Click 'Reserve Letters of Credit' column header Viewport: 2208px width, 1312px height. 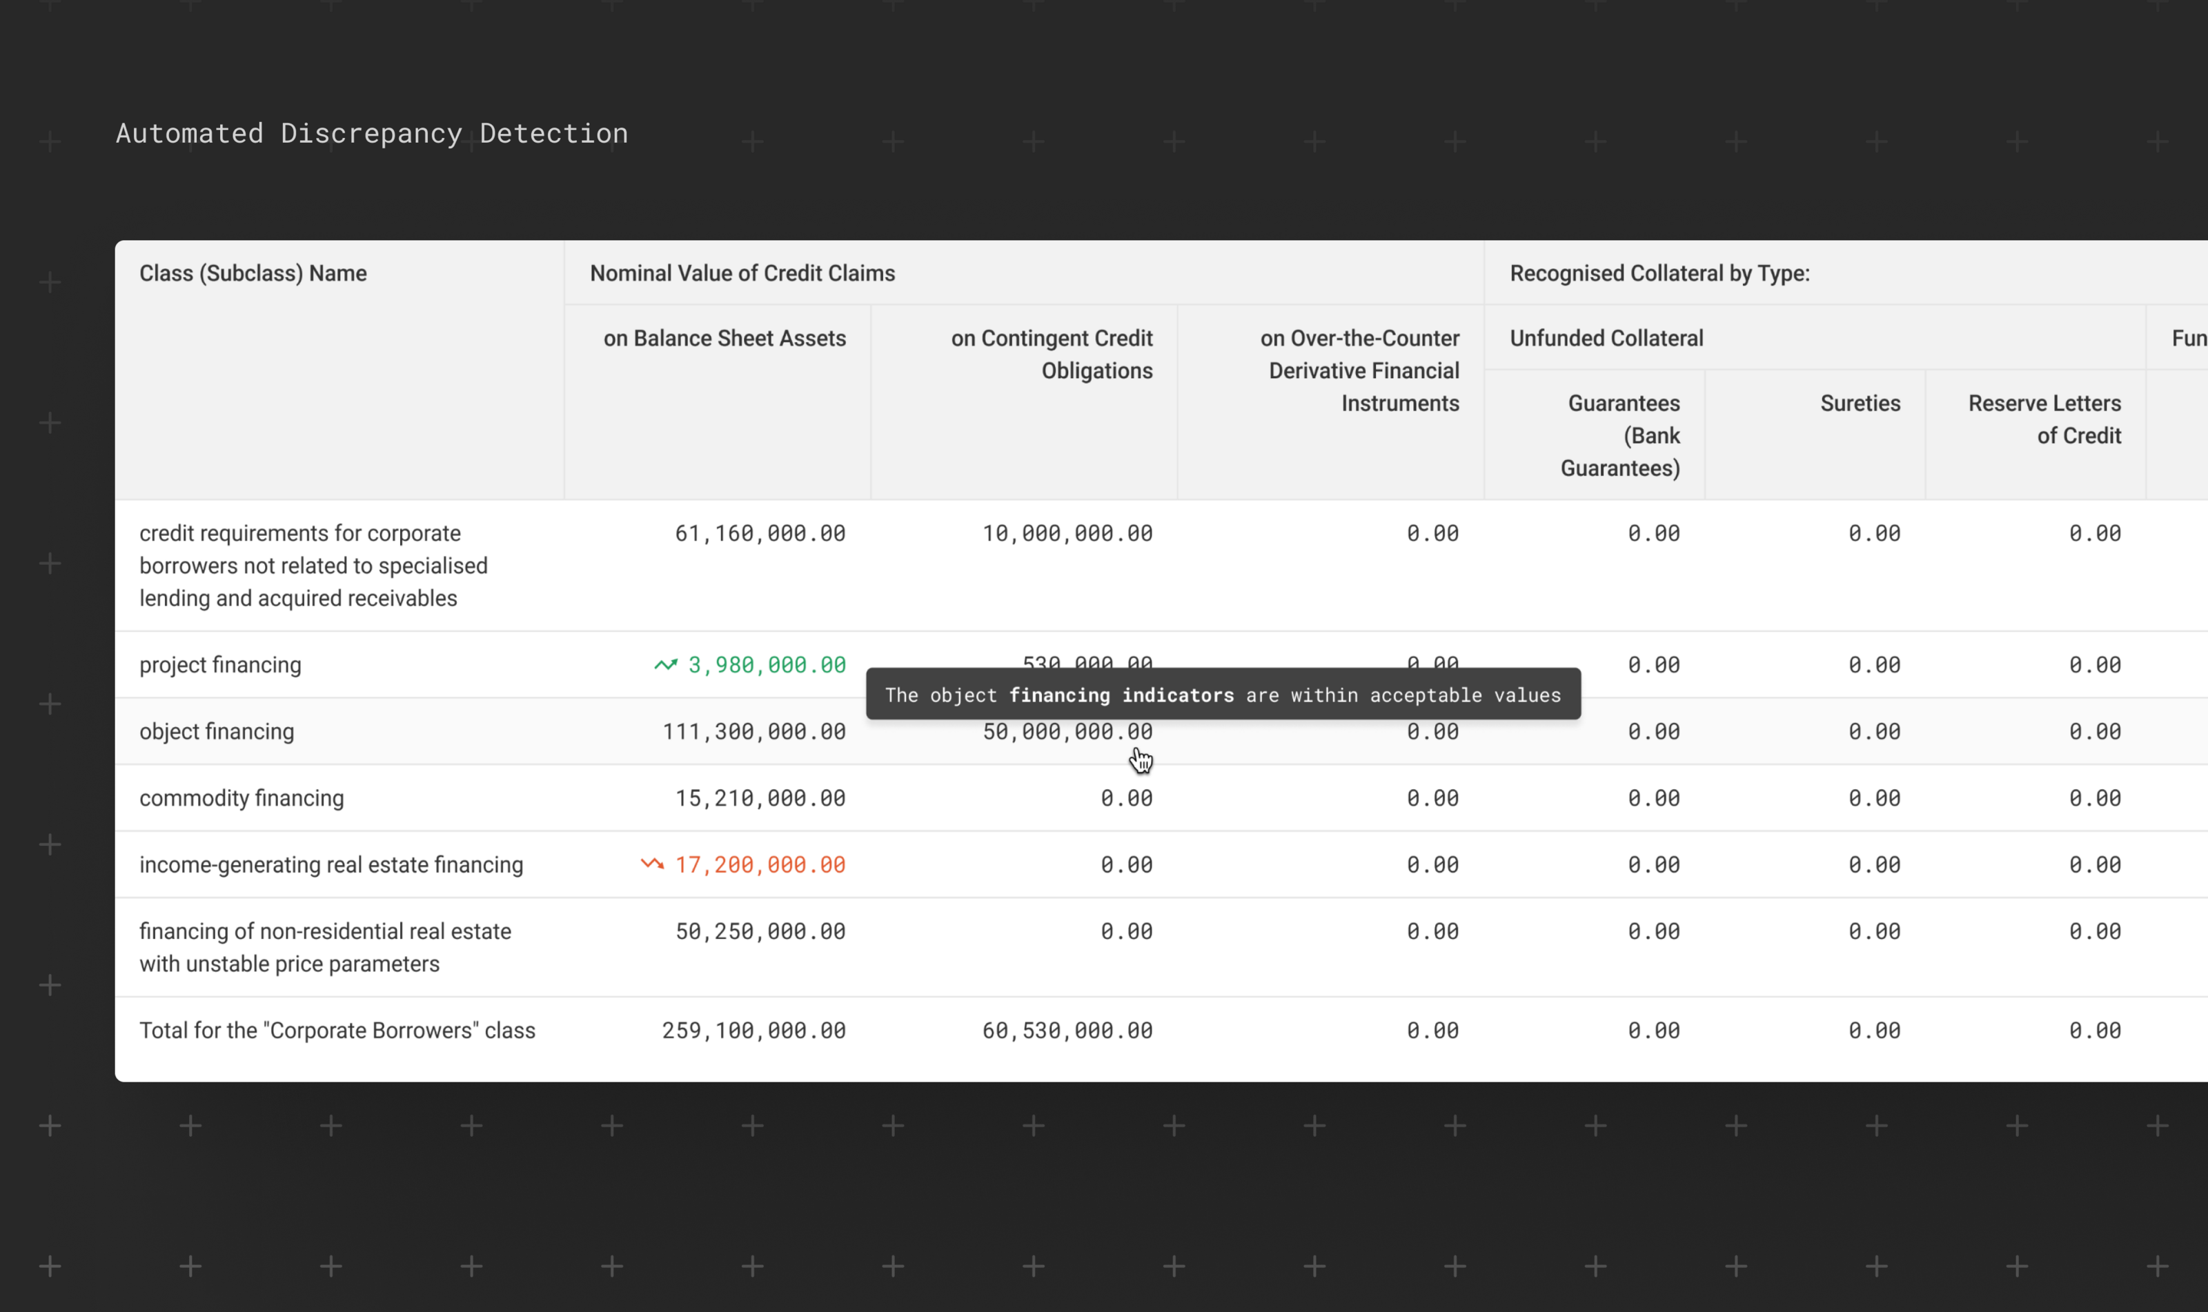pyautogui.click(x=2044, y=419)
